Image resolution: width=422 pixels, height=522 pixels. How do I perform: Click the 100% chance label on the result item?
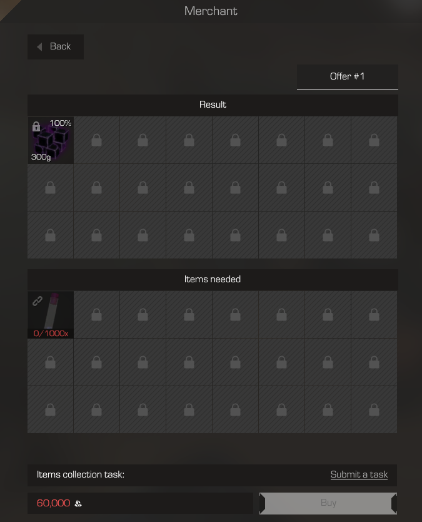coord(61,123)
